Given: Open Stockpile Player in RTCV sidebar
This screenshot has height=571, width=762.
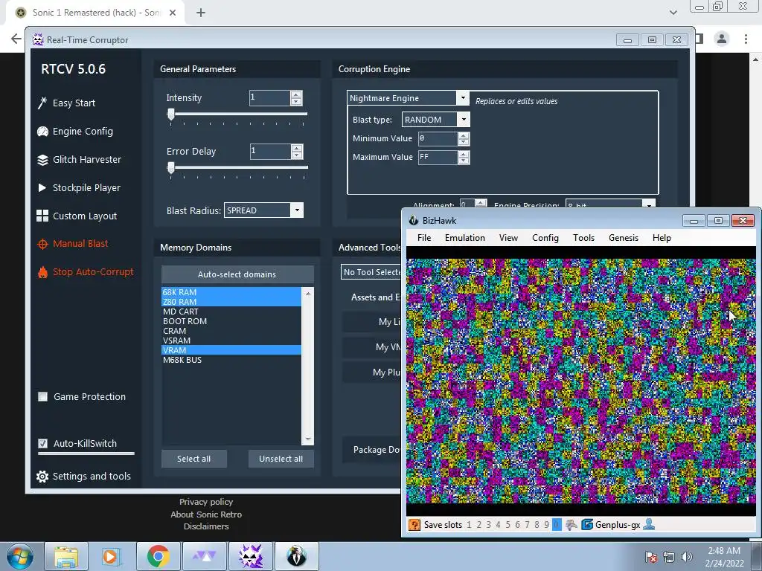Looking at the screenshot, I should click(x=79, y=188).
